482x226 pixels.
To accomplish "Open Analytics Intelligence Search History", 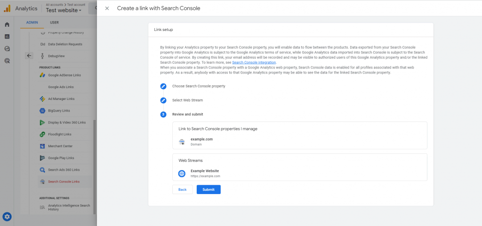I will click(68, 207).
